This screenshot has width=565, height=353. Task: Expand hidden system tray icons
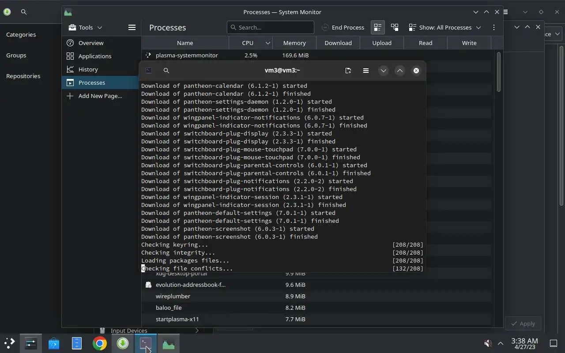click(x=501, y=343)
